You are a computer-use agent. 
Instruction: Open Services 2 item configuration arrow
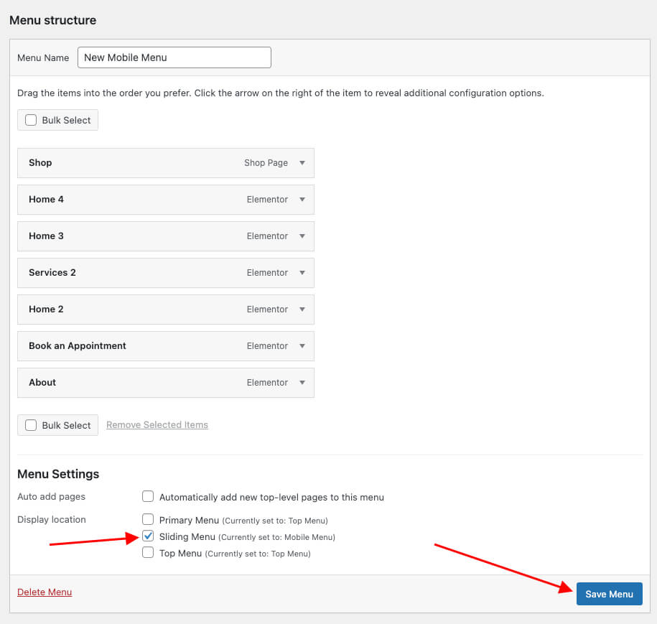click(302, 273)
